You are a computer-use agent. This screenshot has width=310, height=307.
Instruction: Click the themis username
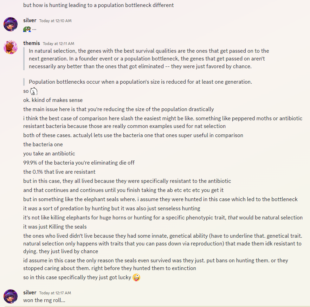31,43
